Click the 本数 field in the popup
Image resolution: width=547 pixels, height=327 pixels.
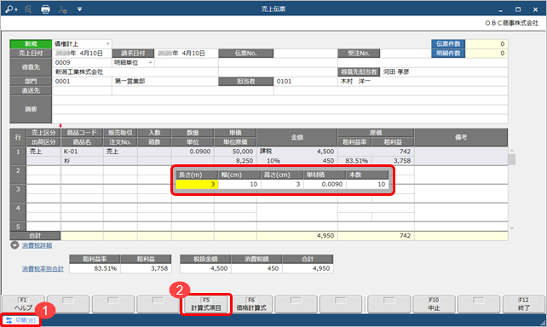(x=367, y=184)
